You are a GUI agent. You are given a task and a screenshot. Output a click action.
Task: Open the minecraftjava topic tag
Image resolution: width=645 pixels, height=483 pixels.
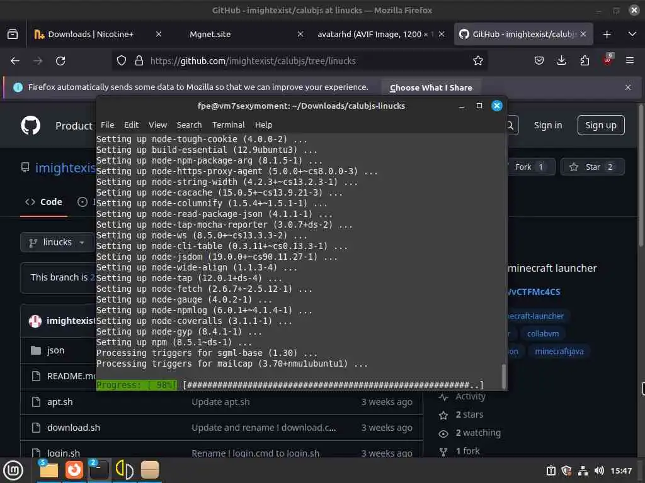point(559,351)
